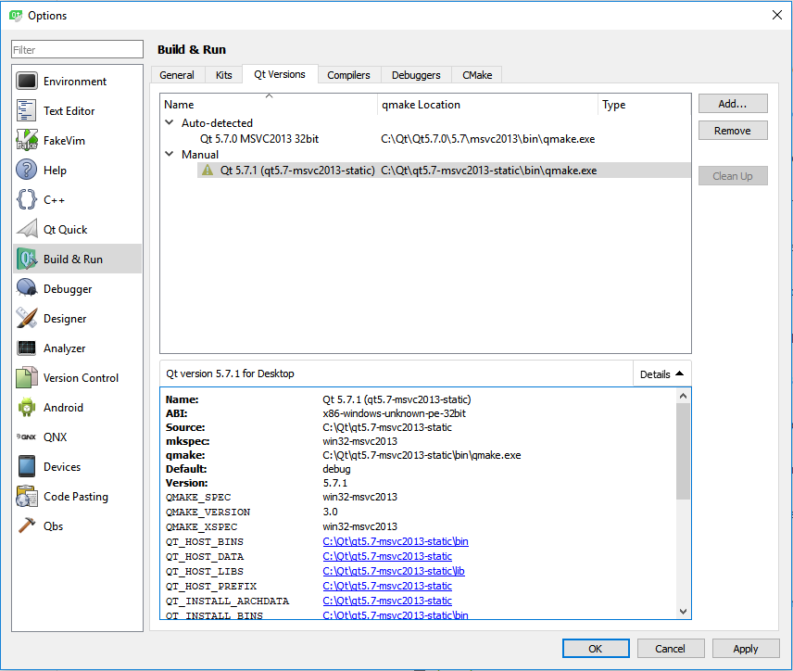The image size is (793, 671).
Task: Open the Analyzer settings icon
Action: click(x=26, y=348)
